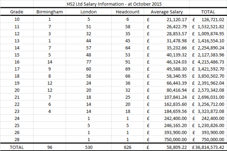Select London cell '60'
This screenshot has height=151, width=227.
(89, 69)
